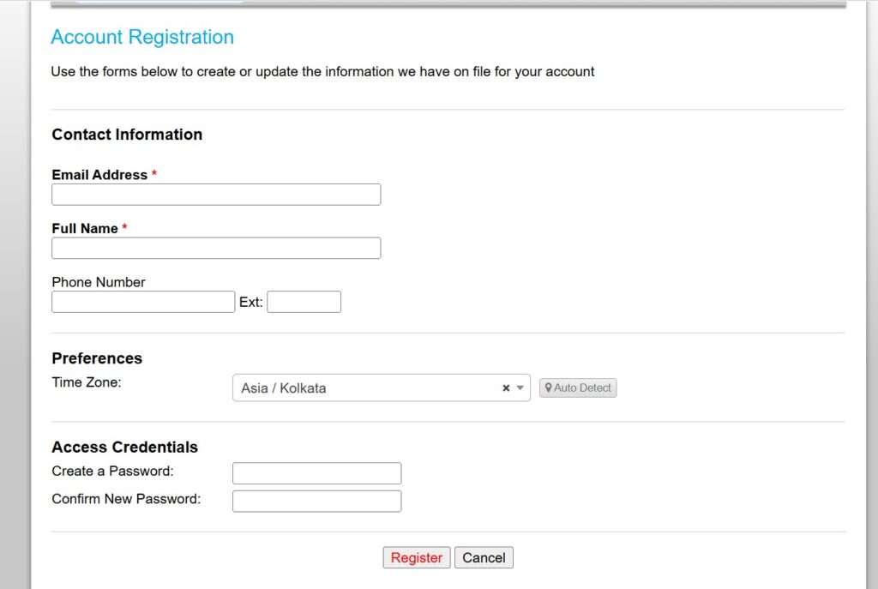The height and width of the screenshot is (589, 878).
Task: Click the Auto Detect time zone button
Action: click(x=578, y=388)
